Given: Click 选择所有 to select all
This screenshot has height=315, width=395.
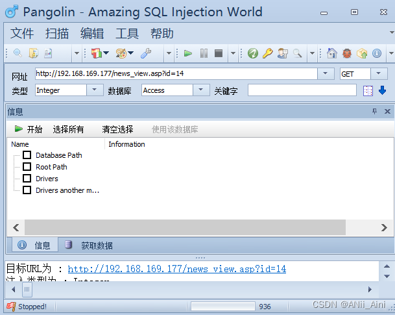Looking at the screenshot, I should (68, 129).
